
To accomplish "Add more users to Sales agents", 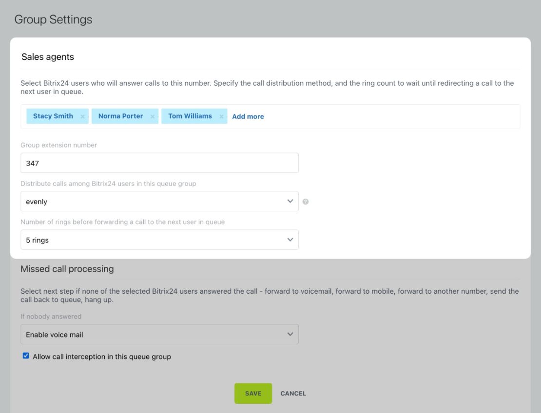I will pyautogui.click(x=248, y=116).
